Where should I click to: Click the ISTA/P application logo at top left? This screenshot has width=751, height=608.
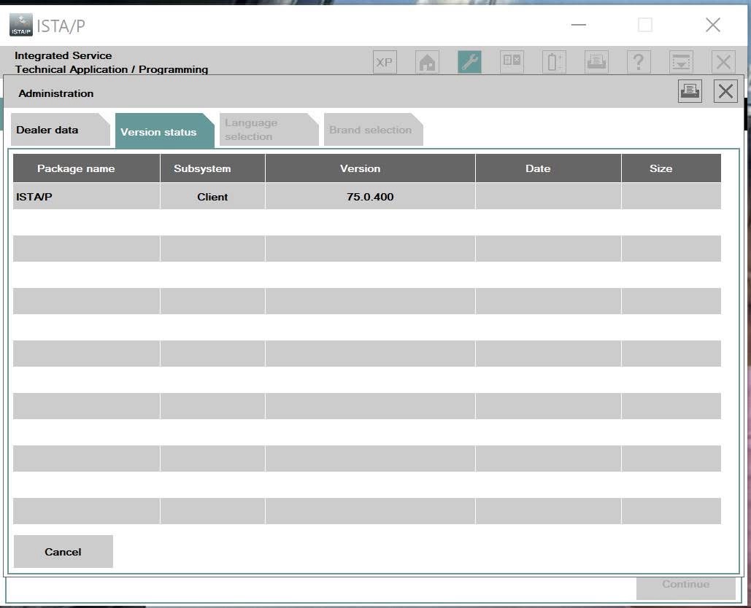tap(20, 24)
